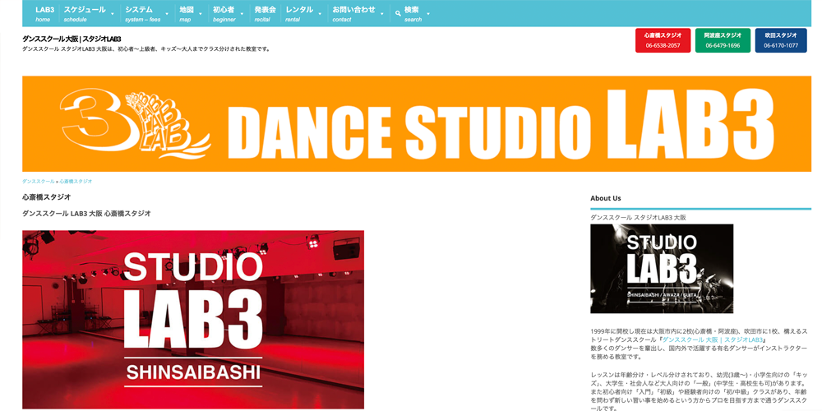Click the search magnifier icon in navigation
This screenshot has width=822, height=411.
[399, 14]
